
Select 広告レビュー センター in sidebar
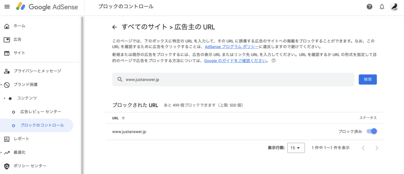coord(41,112)
